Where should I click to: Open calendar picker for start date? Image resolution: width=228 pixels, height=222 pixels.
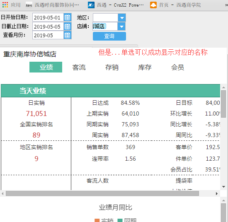coord(67,17)
